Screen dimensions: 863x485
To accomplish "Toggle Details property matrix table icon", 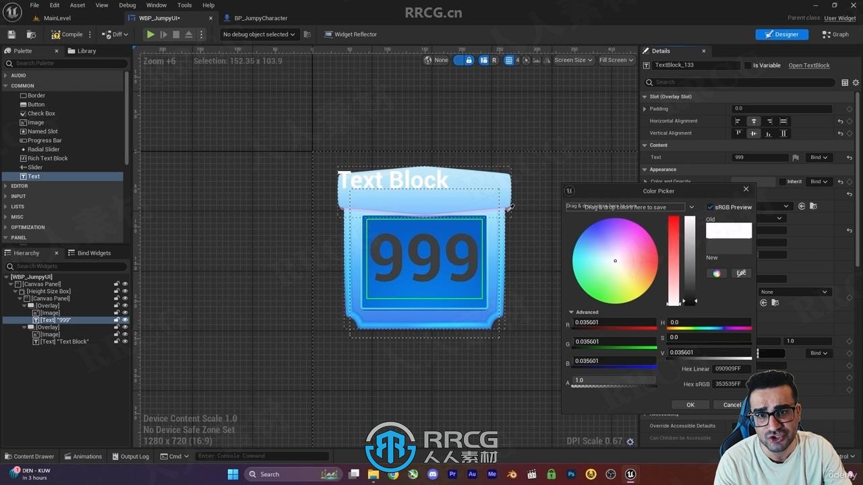I will (x=845, y=82).
